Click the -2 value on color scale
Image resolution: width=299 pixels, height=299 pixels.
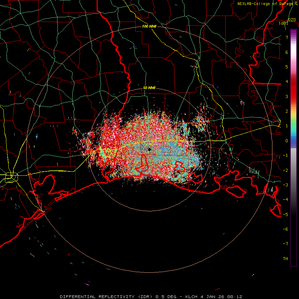(x=285, y=170)
